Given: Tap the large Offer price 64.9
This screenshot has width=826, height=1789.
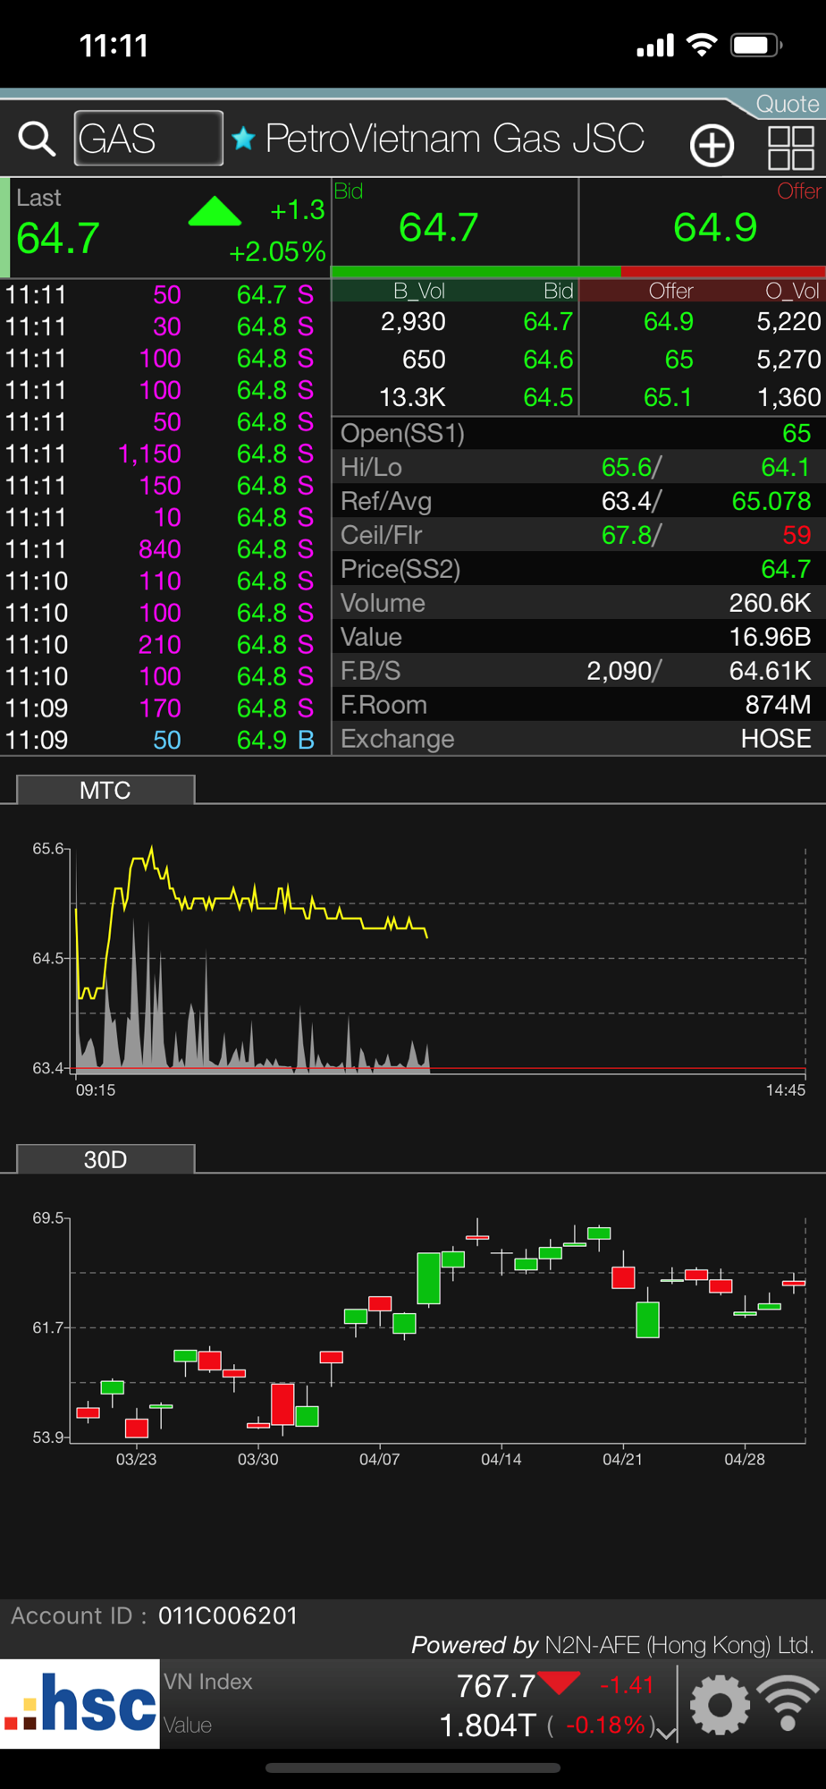Looking at the screenshot, I should point(715,227).
